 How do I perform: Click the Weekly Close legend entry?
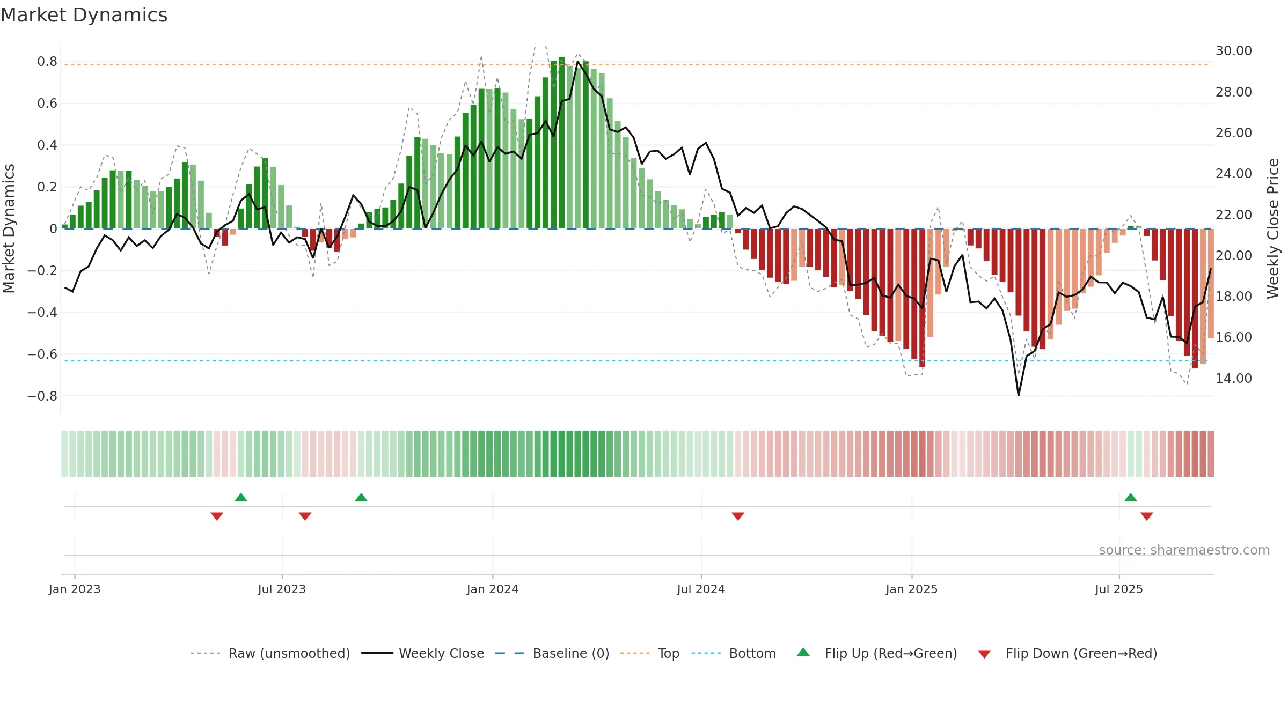tap(423, 653)
